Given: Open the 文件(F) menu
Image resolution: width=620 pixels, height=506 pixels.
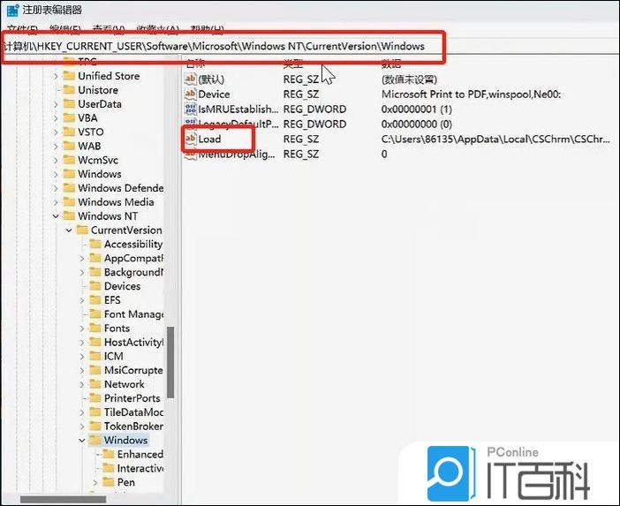Looking at the screenshot, I should [23, 29].
